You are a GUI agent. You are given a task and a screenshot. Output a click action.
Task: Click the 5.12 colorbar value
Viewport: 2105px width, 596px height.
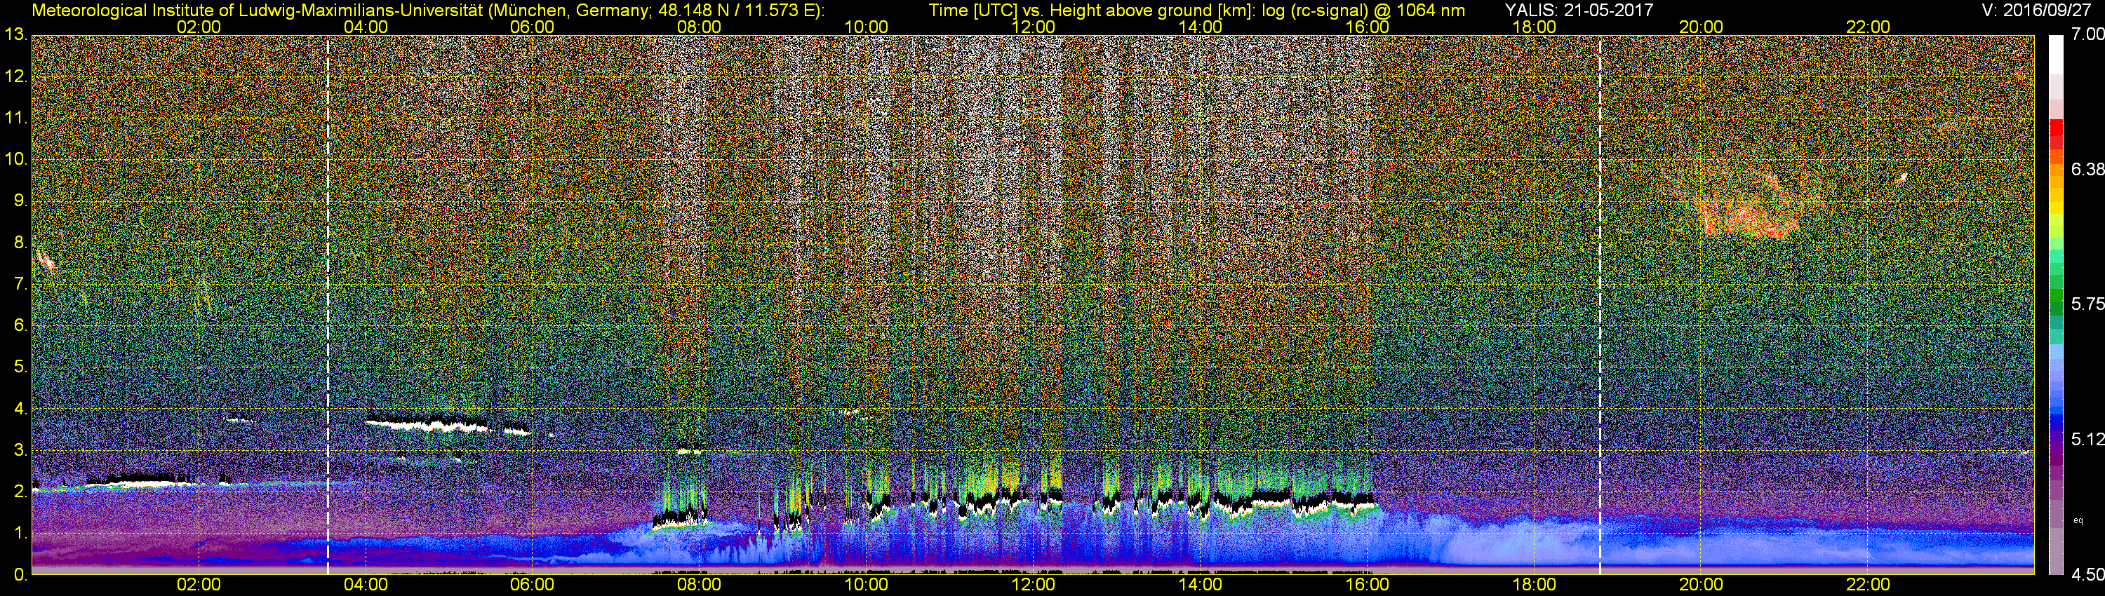(2087, 439)
